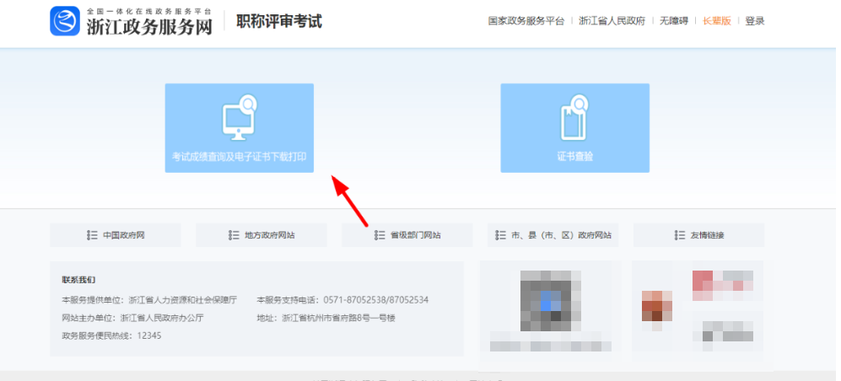Click the 职称评审考试 page title
Image resolution: width=841 pixels, height=381 pixels.
pyautogui.click(x=278, y=21)
